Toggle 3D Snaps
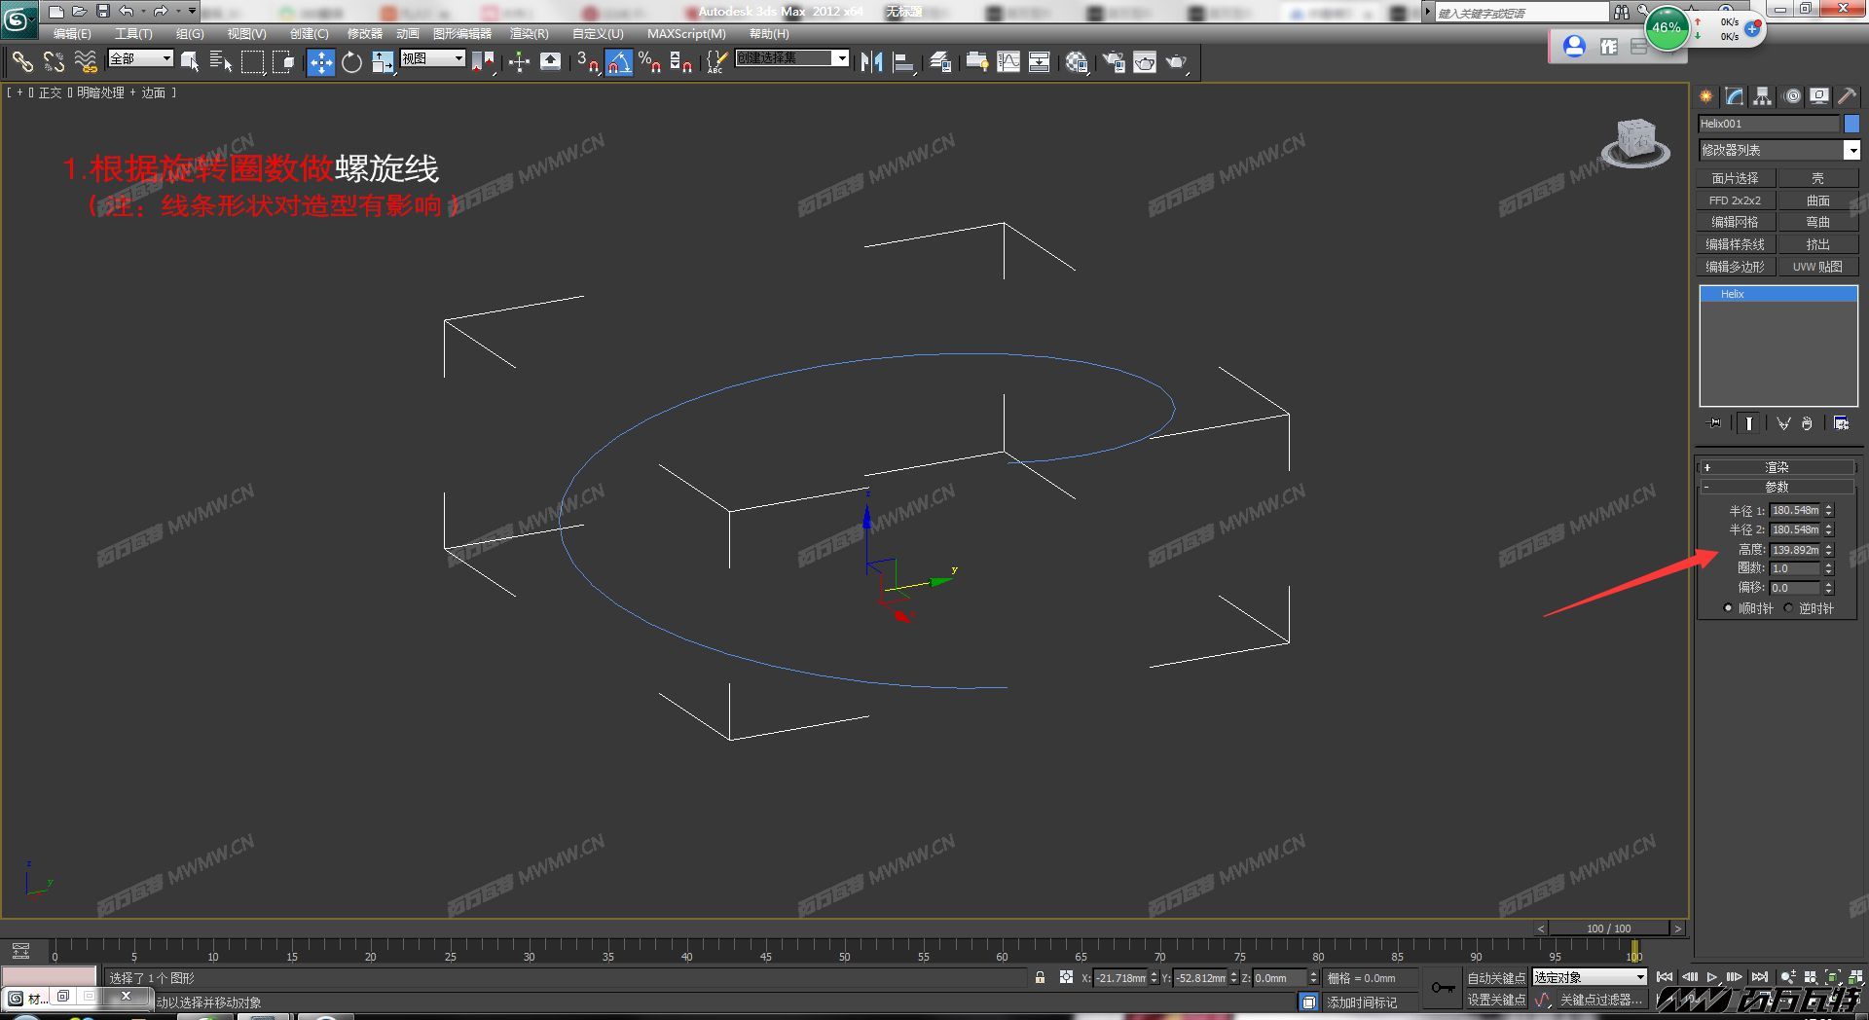Viewport: 1869px width, 1020px height. coord(587,62)
